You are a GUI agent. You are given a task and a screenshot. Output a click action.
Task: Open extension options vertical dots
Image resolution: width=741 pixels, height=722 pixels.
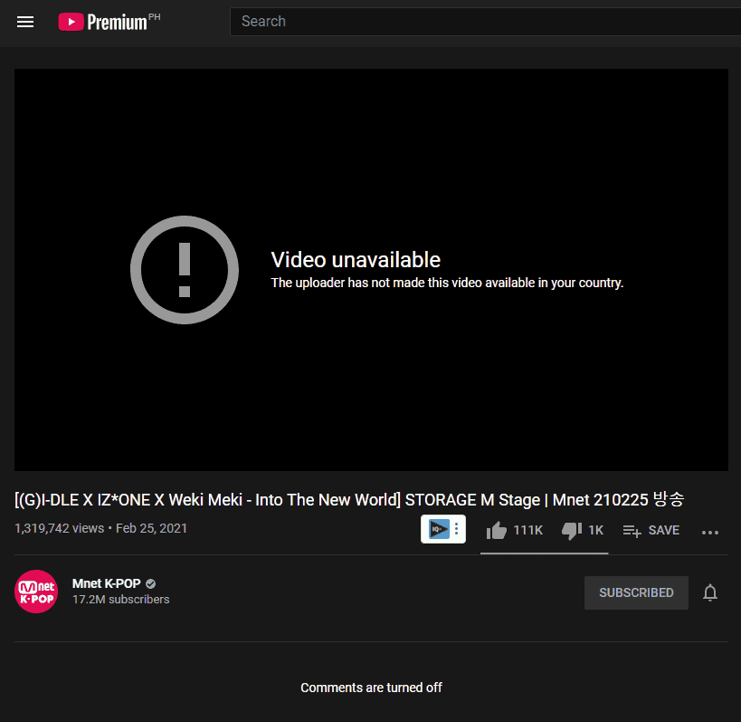[457, 528]
